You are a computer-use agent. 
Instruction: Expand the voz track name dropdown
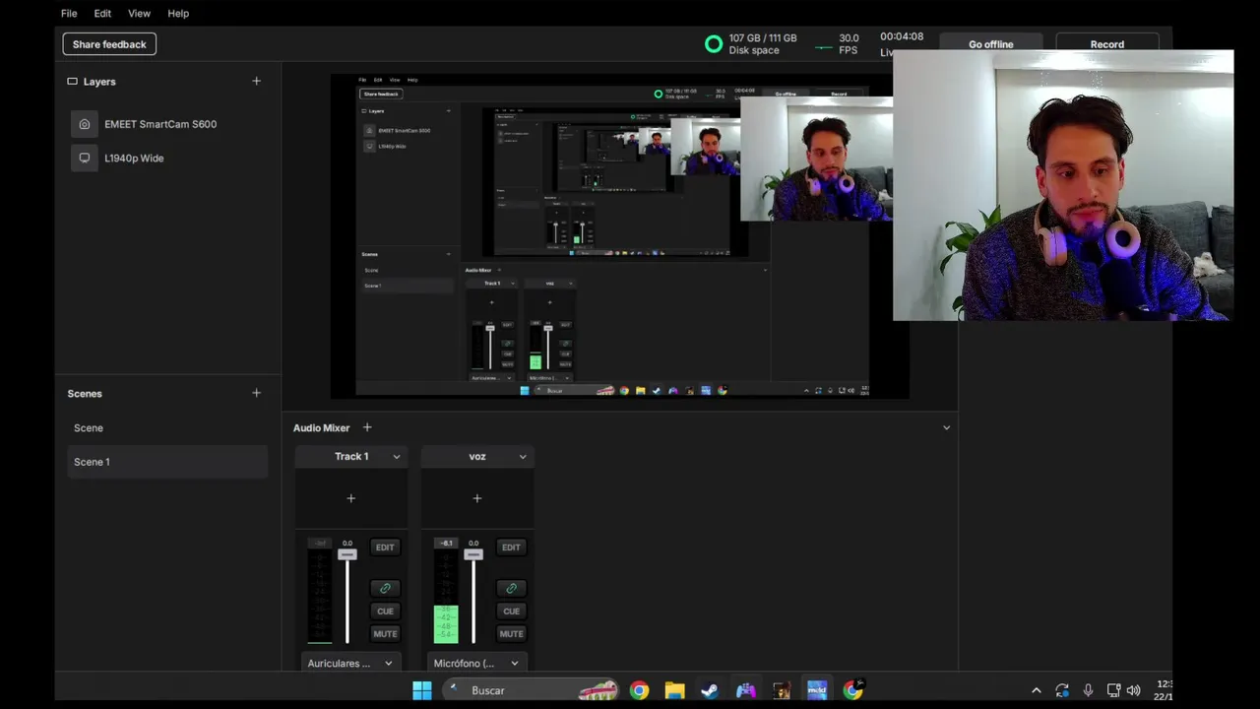tap(523, 457)
